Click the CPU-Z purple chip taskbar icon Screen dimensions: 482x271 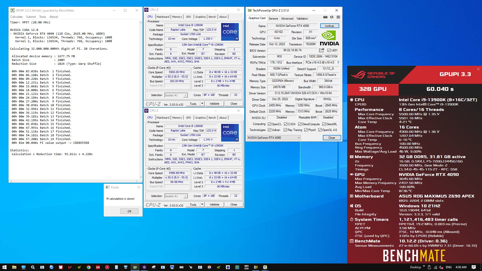tap(144, 267)
